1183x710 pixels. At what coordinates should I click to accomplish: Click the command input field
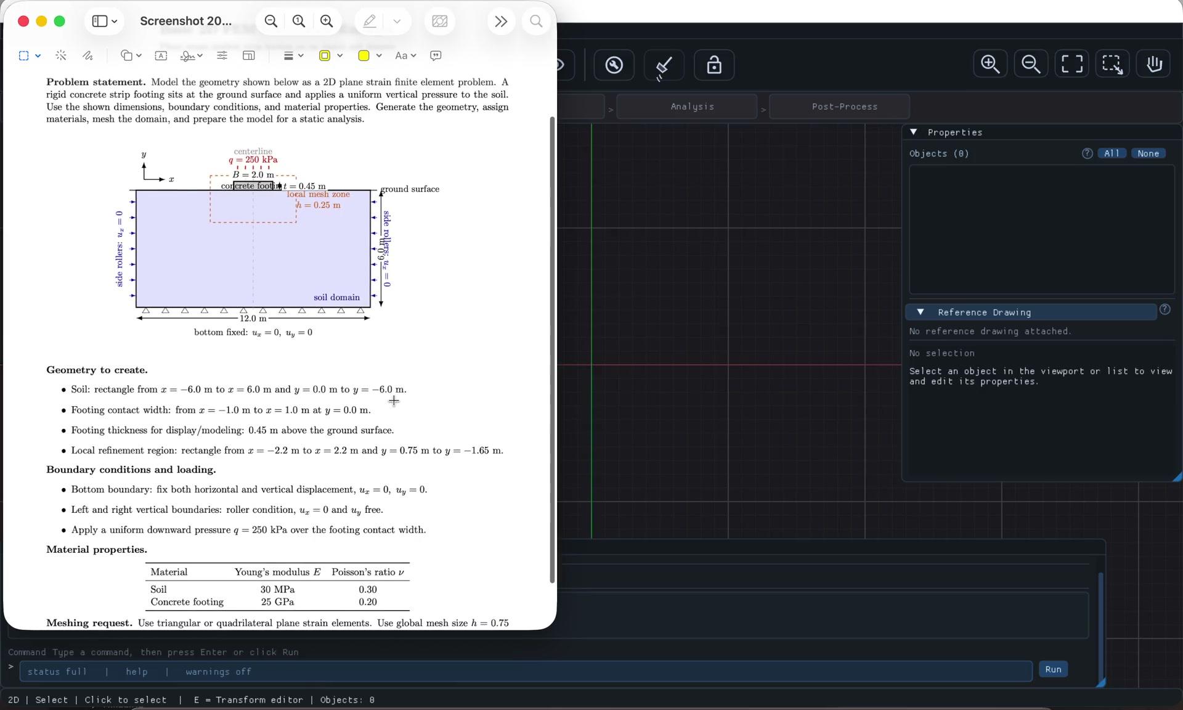(526, 671)
